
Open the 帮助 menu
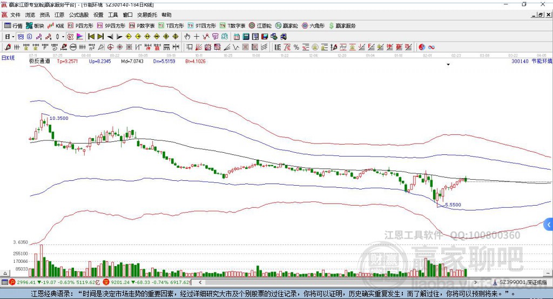166,15
